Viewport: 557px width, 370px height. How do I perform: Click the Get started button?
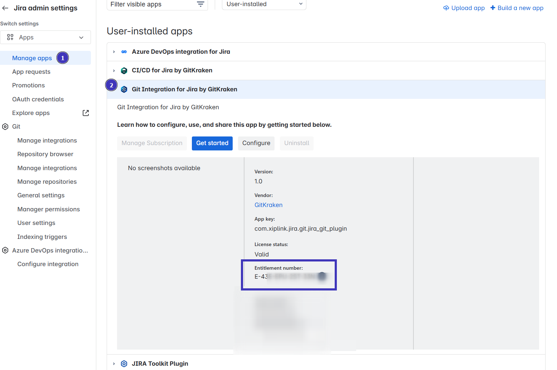pos(212,143)
